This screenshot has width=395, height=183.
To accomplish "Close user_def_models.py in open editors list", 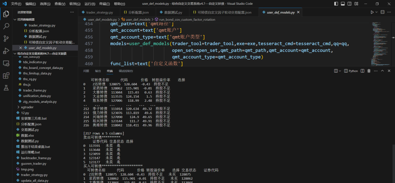I will tap(20, 48).
